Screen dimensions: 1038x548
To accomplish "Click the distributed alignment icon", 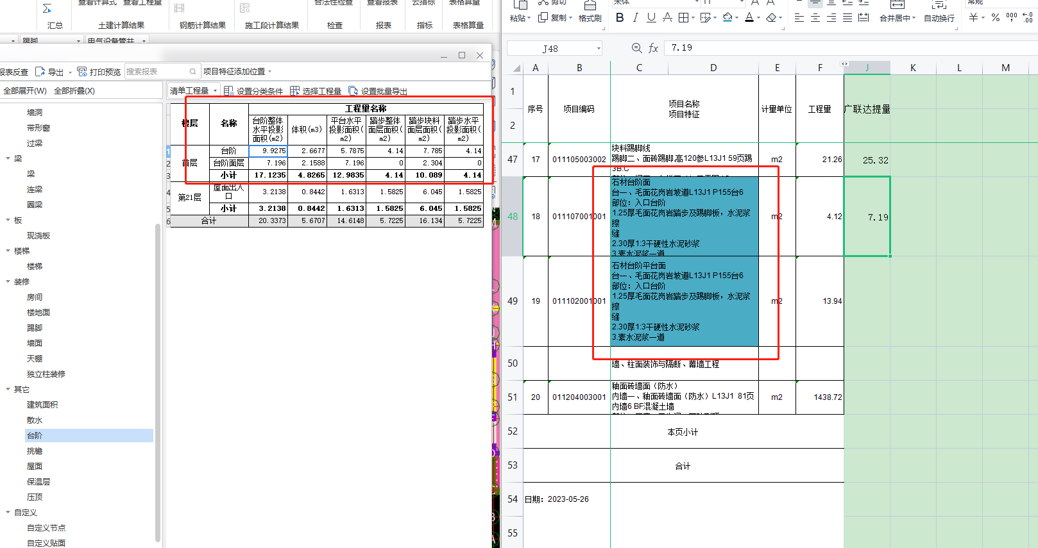I will pos(864,18).
